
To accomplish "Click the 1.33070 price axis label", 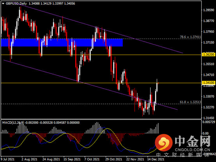I will click(209, 96).
